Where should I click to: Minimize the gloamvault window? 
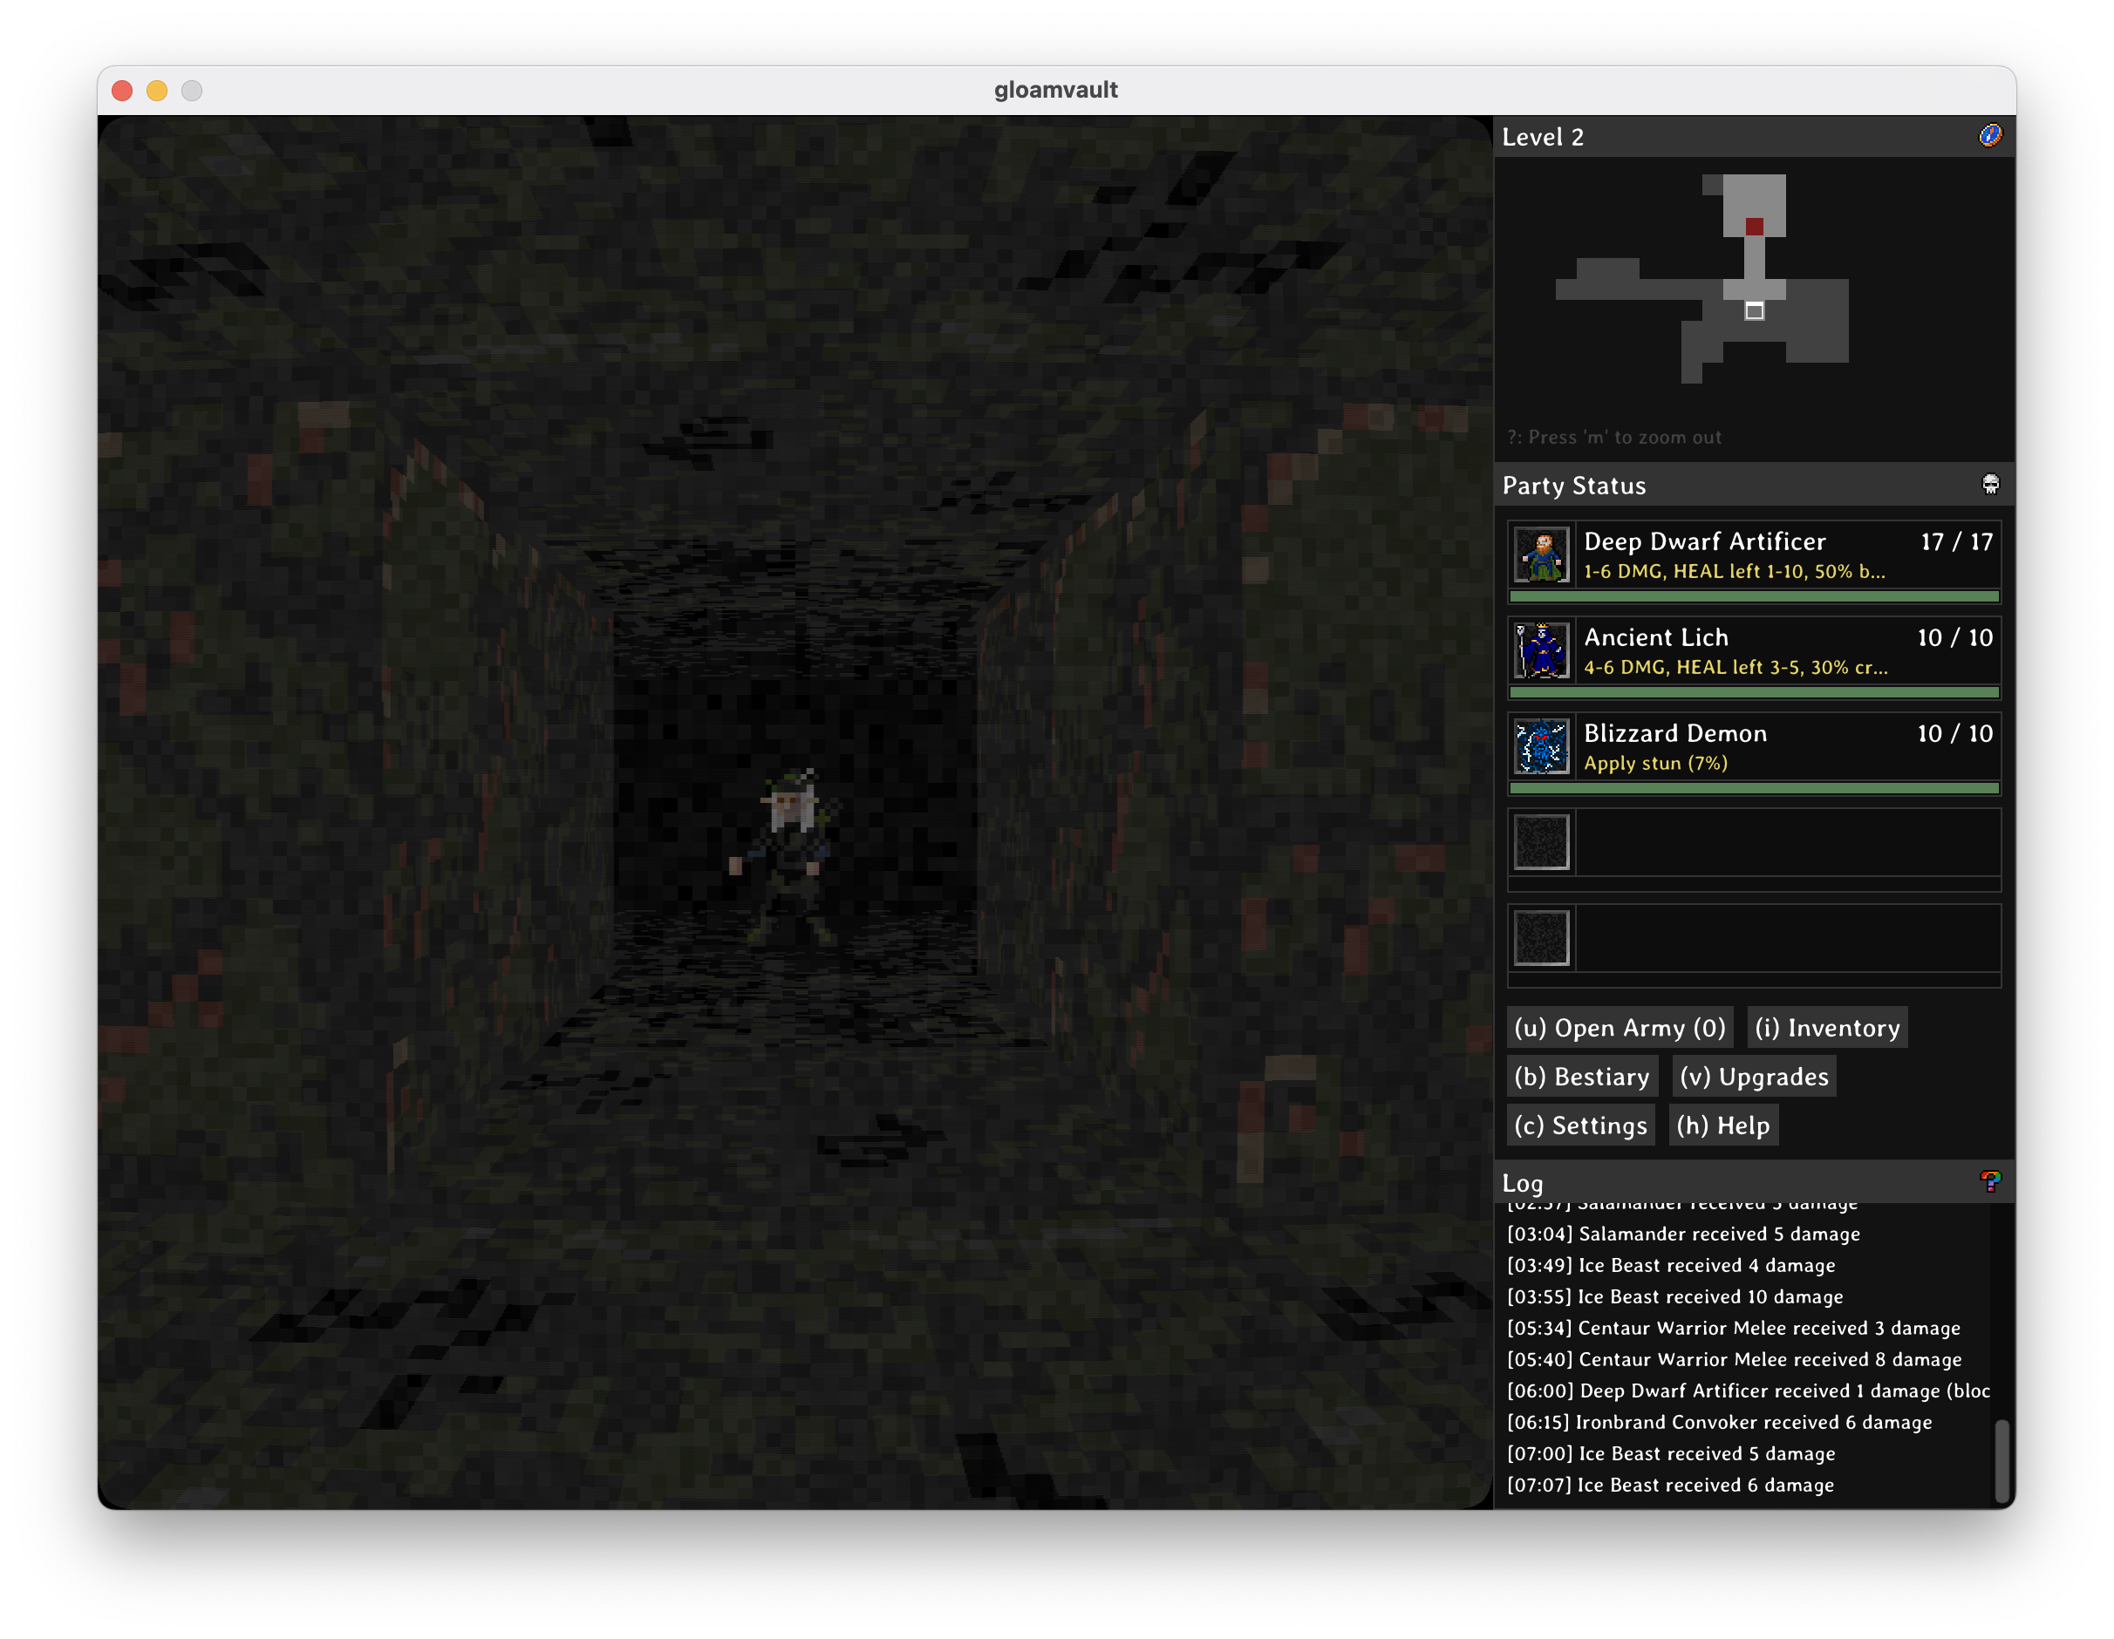coord(157,91)
